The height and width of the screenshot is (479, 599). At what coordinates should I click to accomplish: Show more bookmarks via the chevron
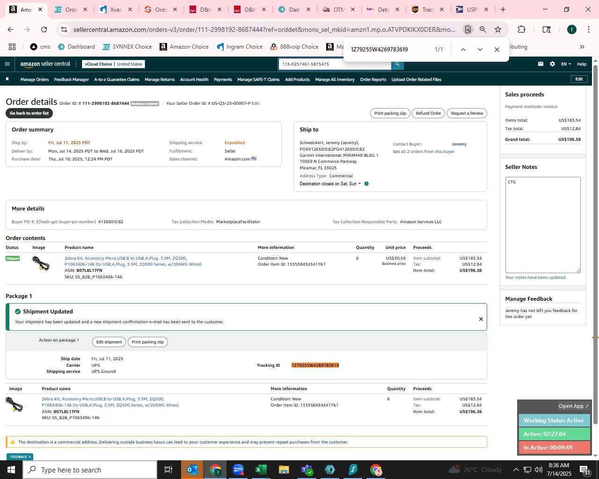[582, 47]
